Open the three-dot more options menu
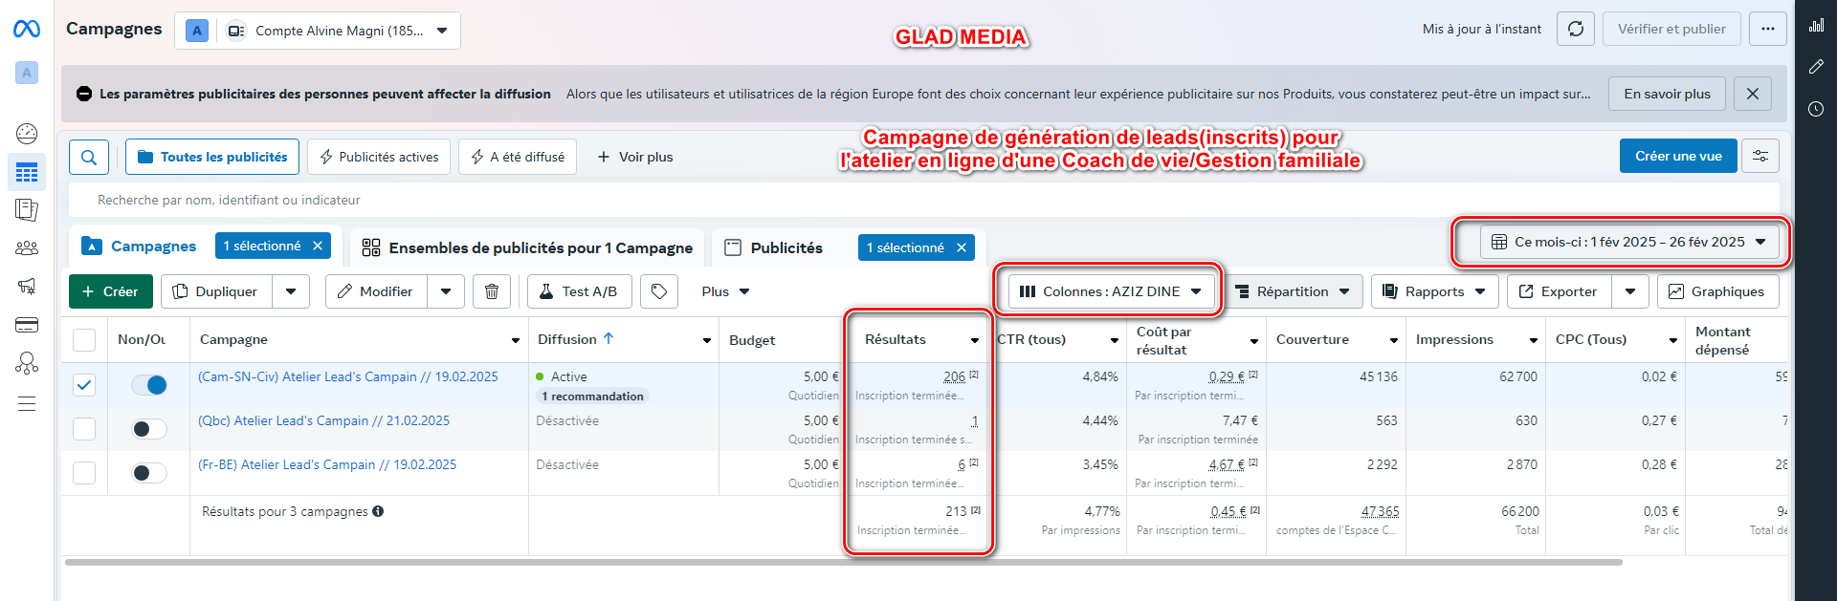 [x=1768, y=30]
